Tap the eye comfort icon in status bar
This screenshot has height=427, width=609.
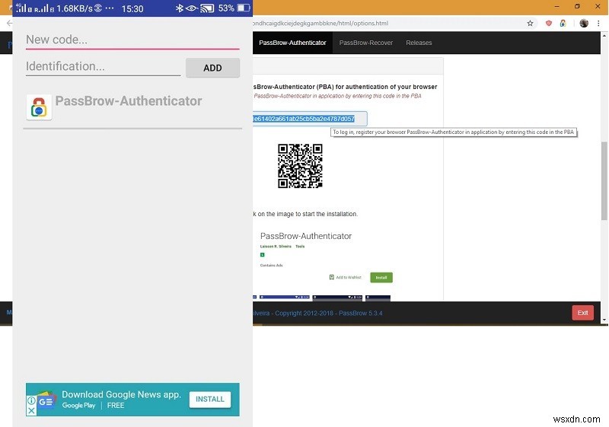pyautogui.click(x=192, y=8)
